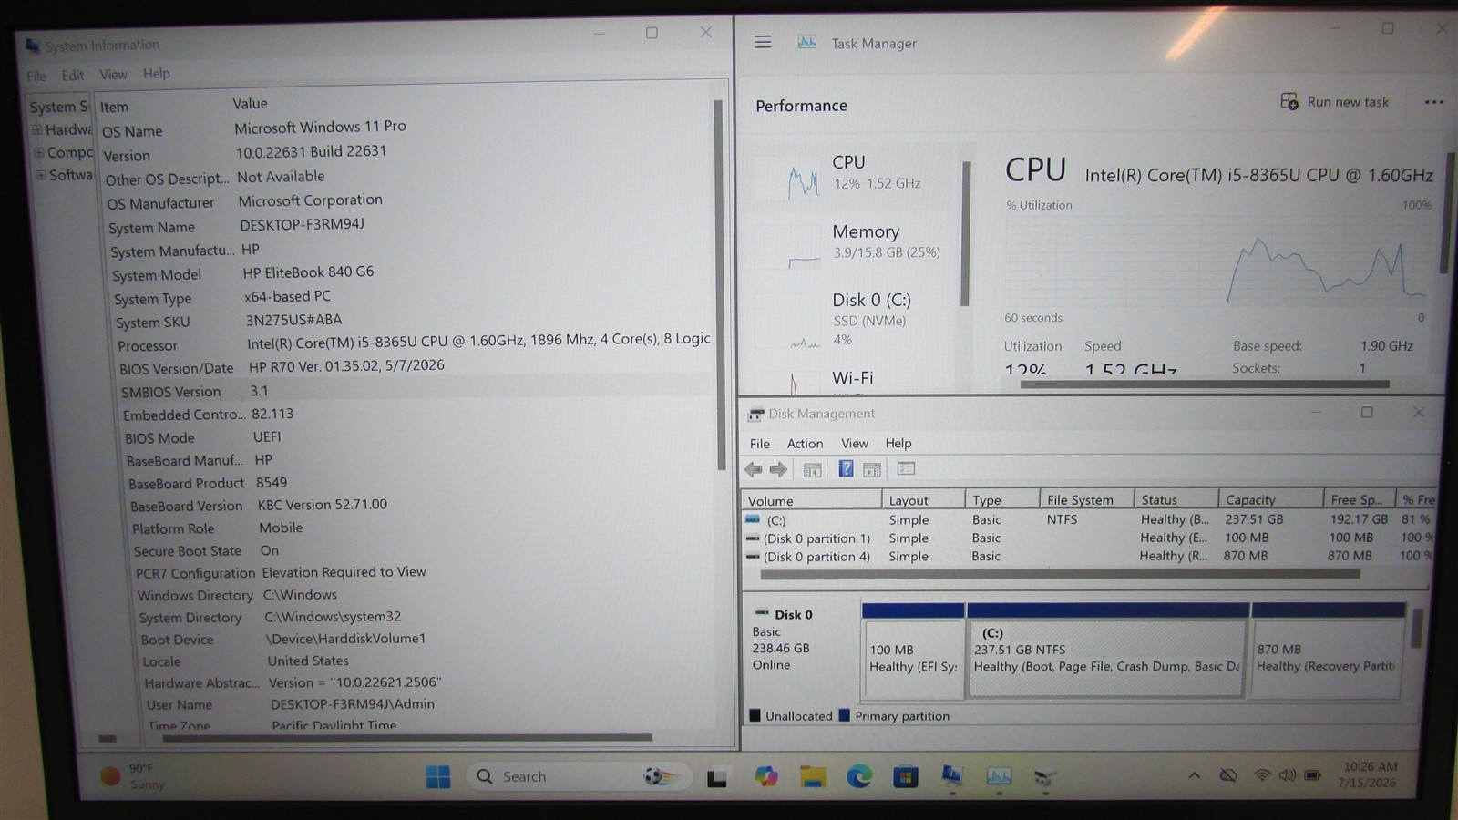Image resolution: width=1458 pixels, height=820 pixels.
Task: Select the SMBIOS Version row
Action: (416, 391)
